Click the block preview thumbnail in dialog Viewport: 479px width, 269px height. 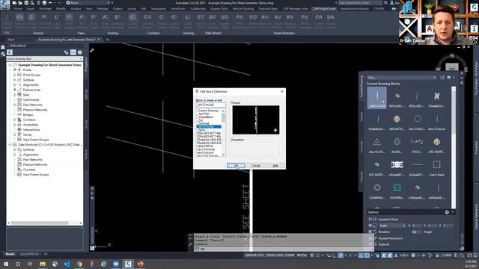coord(256,120)
